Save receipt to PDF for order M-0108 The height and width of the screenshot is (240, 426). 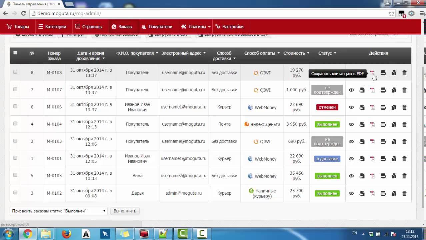tap(372, 73)
